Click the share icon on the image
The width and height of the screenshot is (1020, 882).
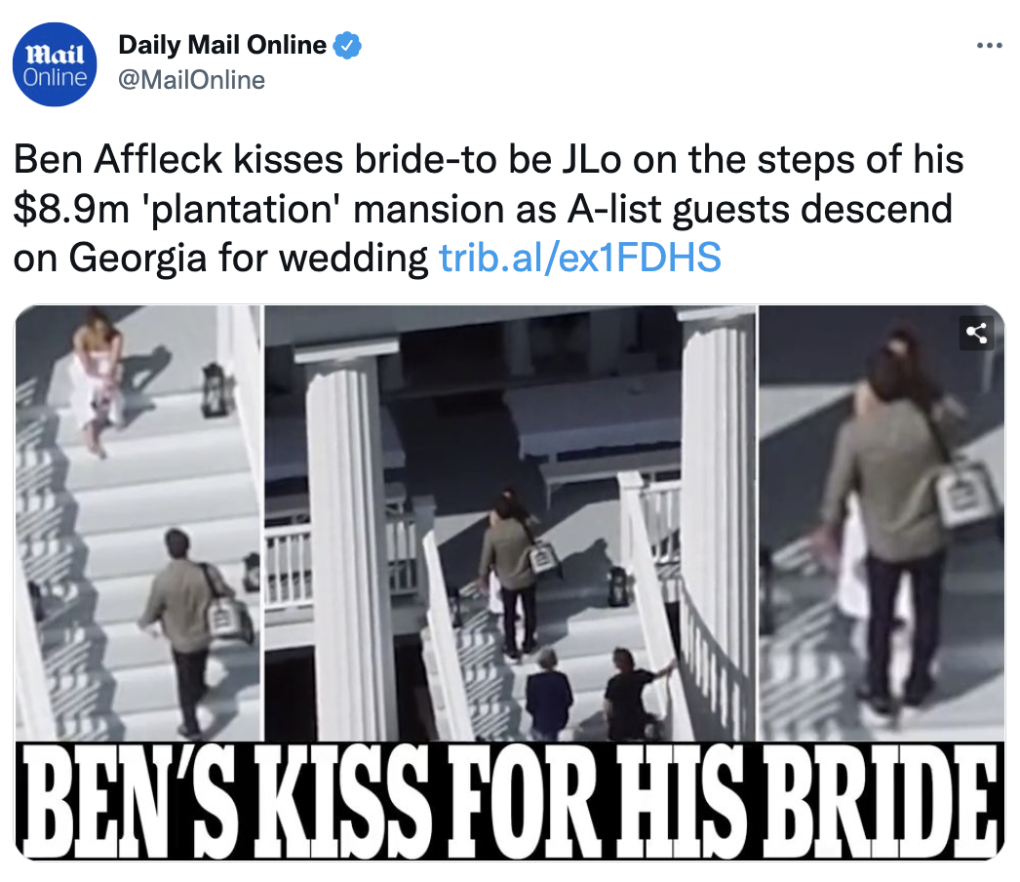976,334
